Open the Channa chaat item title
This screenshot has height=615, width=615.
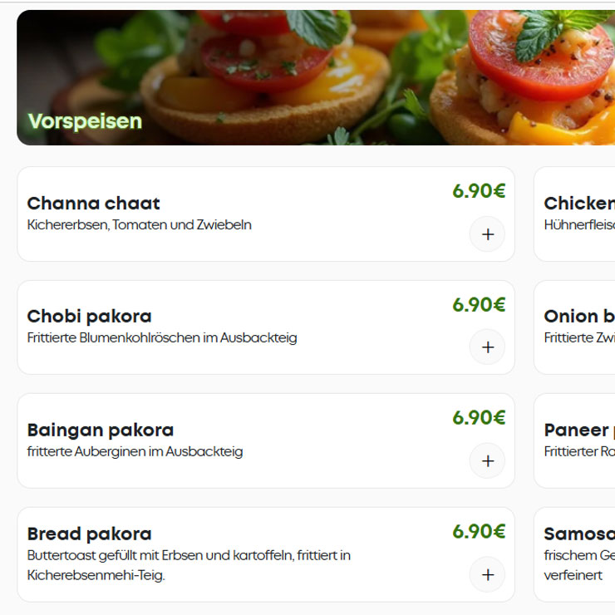coord(93,204)
